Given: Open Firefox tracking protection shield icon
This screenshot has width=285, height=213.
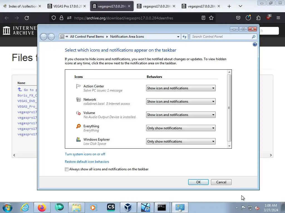Looking at the screenshot, I should pos(54,18).
